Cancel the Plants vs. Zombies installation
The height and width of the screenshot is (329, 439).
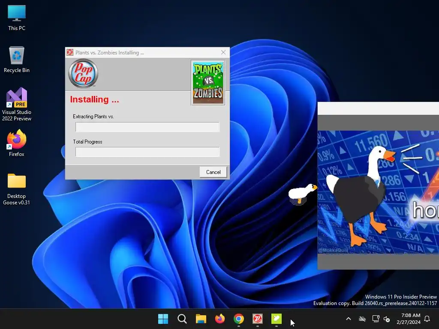pyautogui.click(x=213, y=172)
